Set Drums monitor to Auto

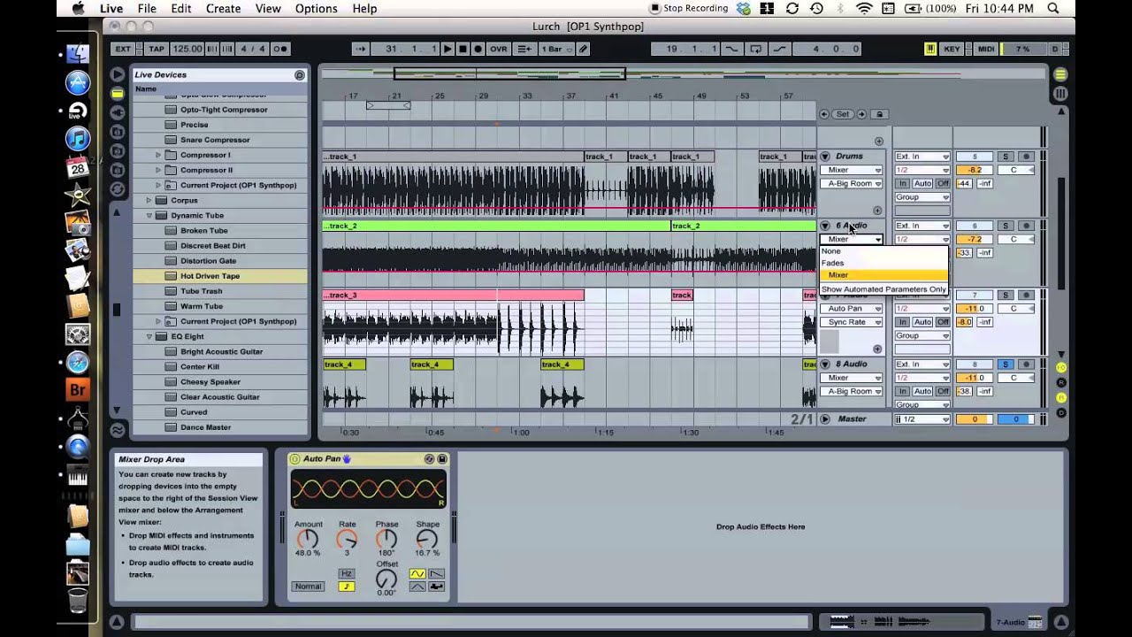point(922,184)
